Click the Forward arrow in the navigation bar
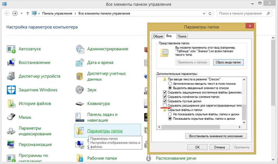The width and height of the screenshot is (278, 164). coord(15,14)
